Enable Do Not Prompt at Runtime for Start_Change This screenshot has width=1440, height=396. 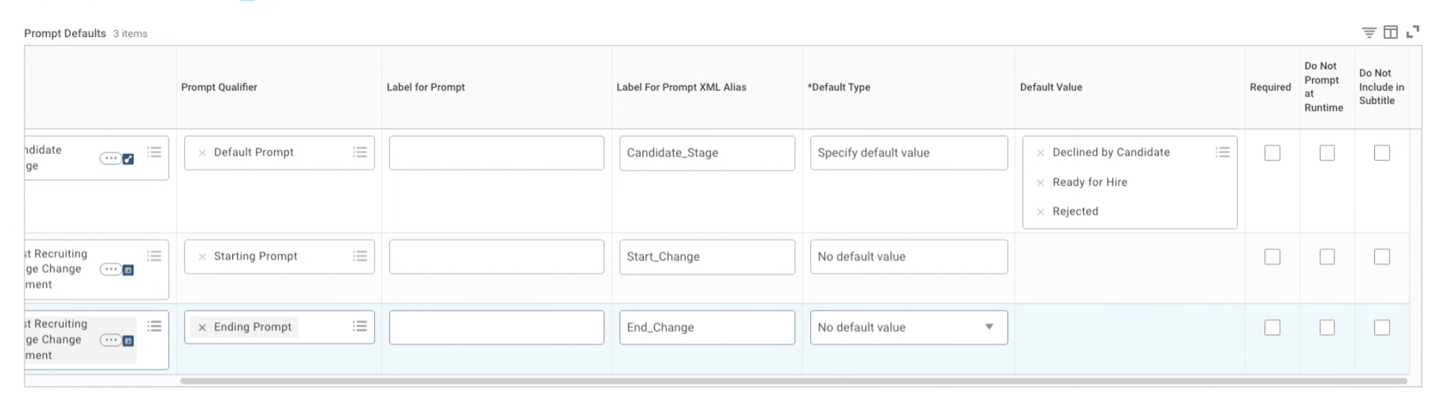[x=1327, y=257]
